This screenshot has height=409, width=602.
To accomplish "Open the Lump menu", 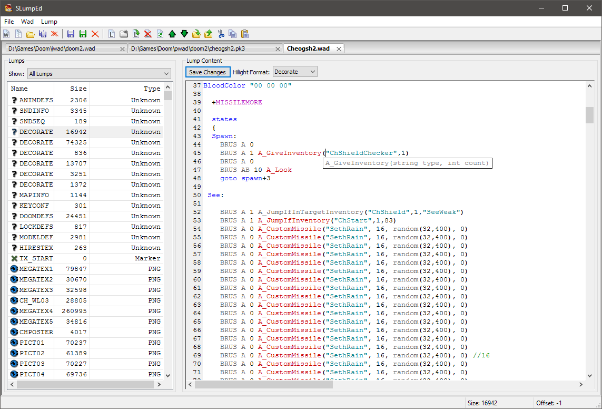I will pos(49,22).
